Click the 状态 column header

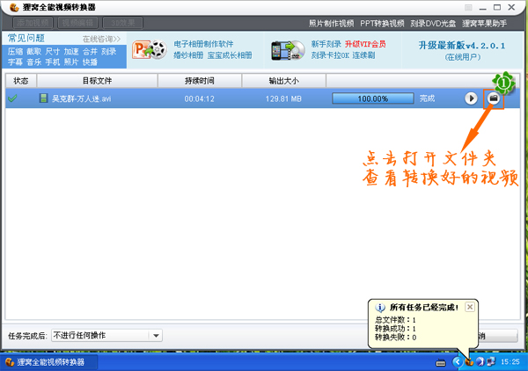point(21,81)
